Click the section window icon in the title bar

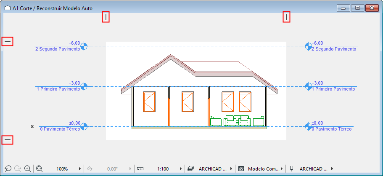coord(8,8)
